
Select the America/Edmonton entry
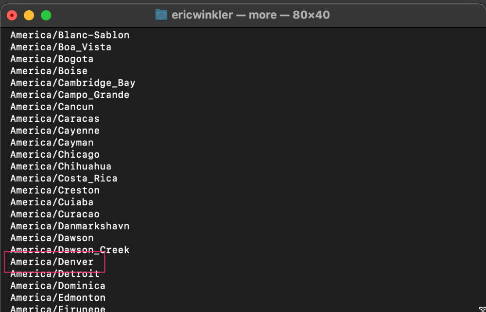[58, 297]
